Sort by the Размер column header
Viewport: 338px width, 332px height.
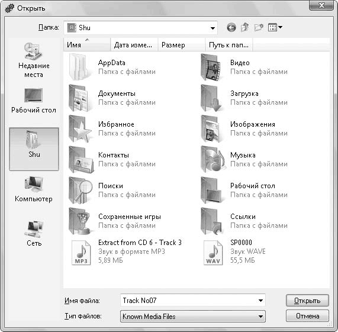pos(181,45)
